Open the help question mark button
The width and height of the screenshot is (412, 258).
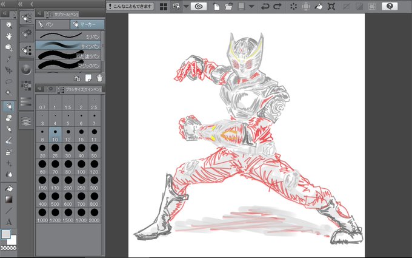point(390,6)
